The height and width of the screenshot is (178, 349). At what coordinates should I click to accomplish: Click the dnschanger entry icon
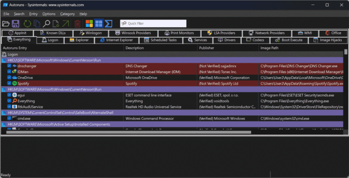[15, 66]
